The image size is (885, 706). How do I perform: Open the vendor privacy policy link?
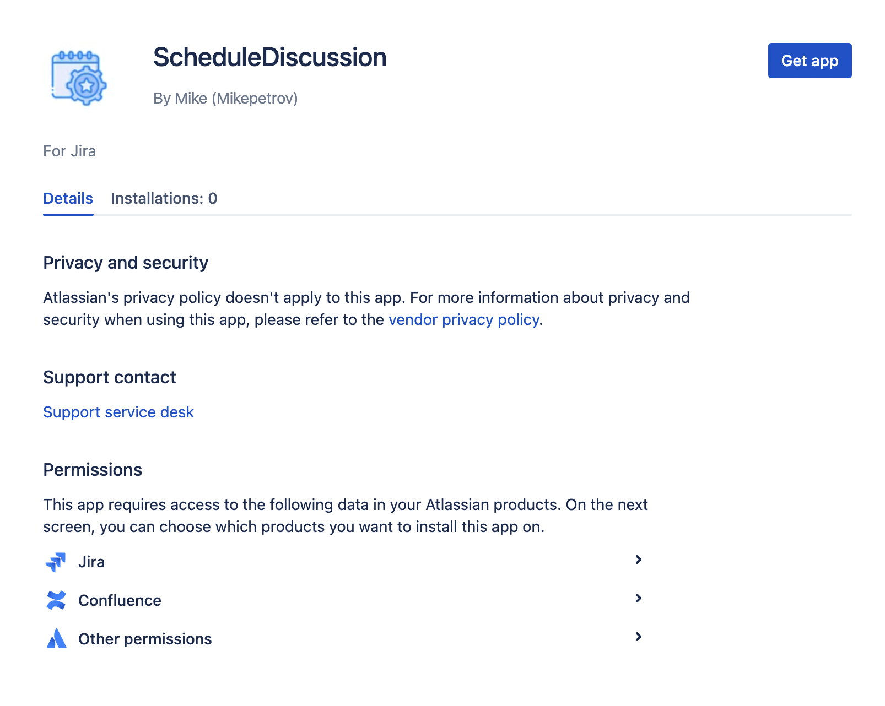tap(463, 320)
